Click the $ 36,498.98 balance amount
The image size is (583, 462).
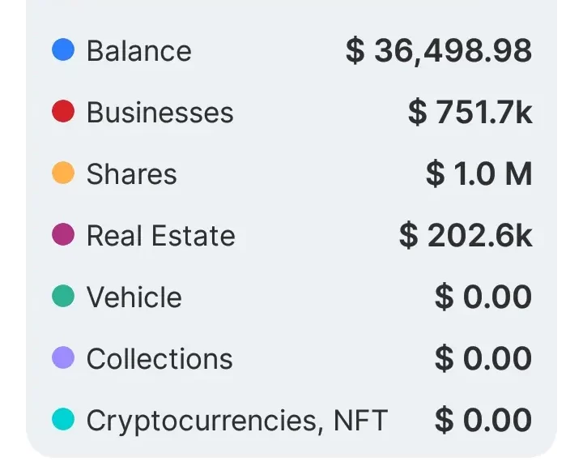[438, 51]
